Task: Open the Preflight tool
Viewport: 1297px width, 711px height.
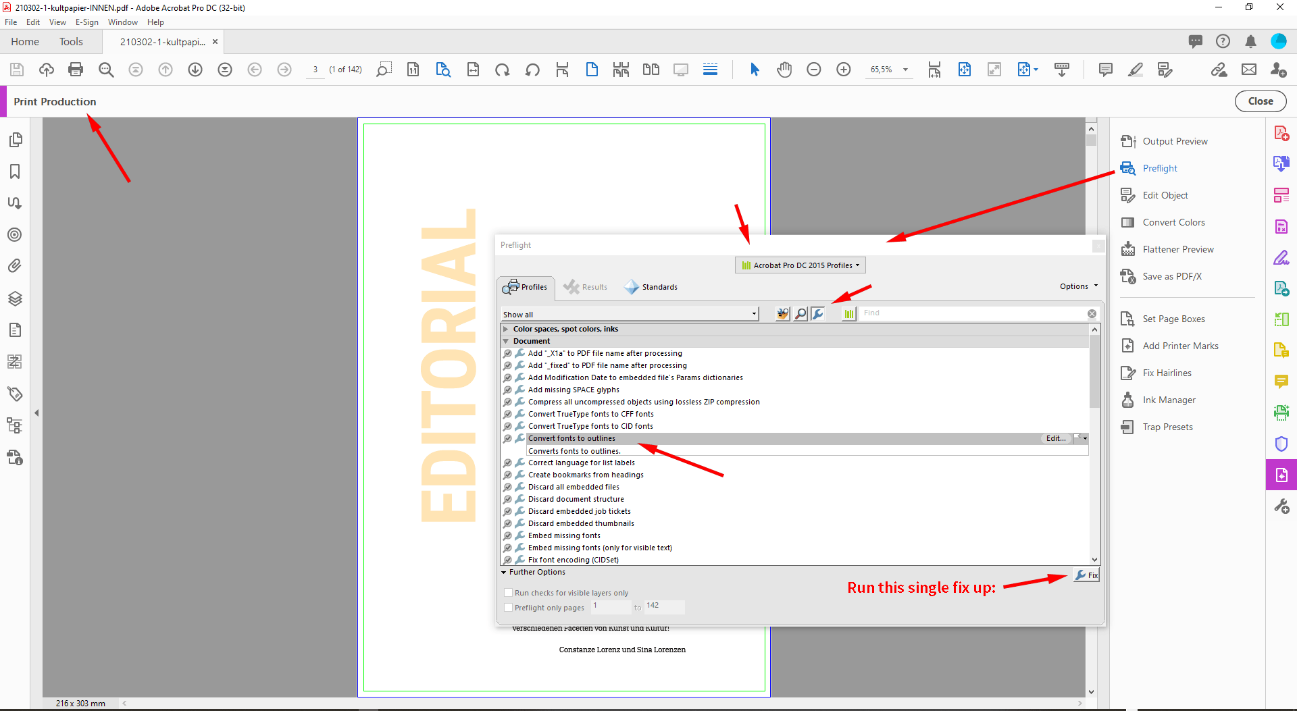Action: (x=1159, y=168)
